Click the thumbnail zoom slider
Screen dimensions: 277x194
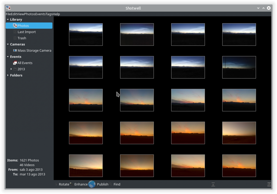[x=241, y=184]
